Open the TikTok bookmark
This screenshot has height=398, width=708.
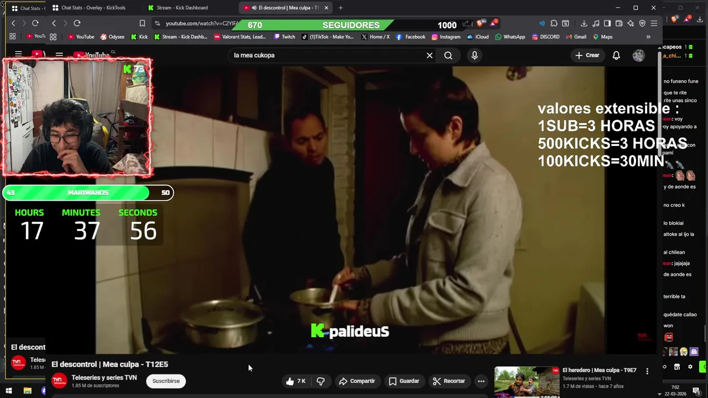tap(327, 37)
